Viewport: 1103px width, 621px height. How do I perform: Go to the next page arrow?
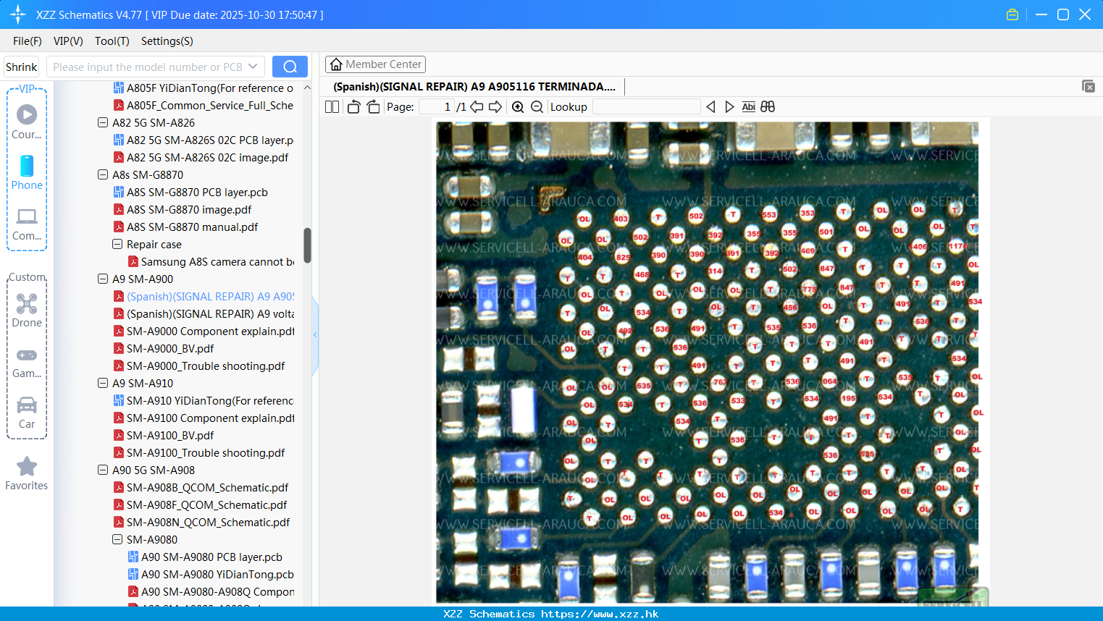[x=495, y=107]
